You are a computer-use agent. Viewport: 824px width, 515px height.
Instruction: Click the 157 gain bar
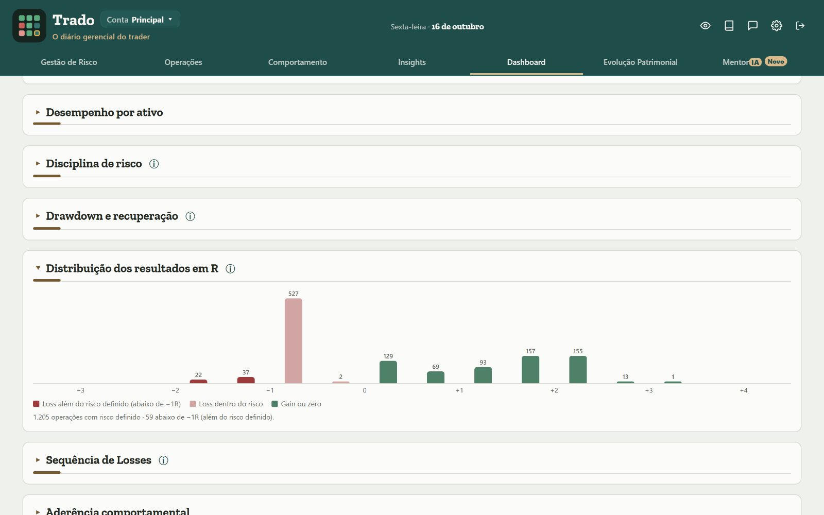coord(530,370)
